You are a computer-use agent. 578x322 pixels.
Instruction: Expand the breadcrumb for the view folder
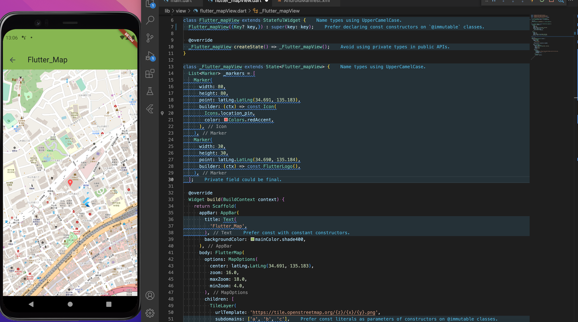tap(181, 11)
